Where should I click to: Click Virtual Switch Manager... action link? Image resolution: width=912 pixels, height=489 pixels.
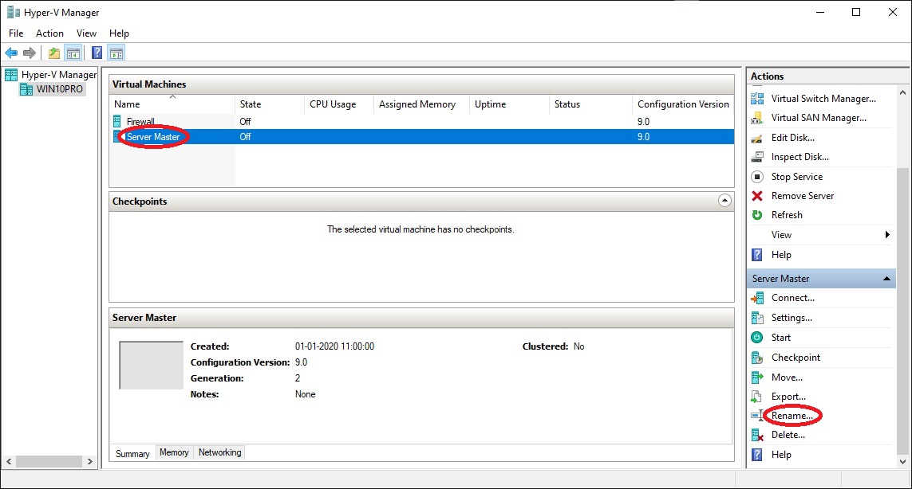[823, 99]
